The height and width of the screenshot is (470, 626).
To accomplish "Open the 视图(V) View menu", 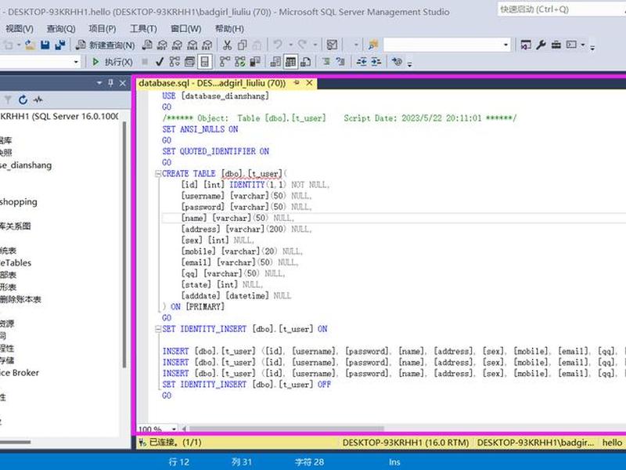I will [x=20, y=29].
